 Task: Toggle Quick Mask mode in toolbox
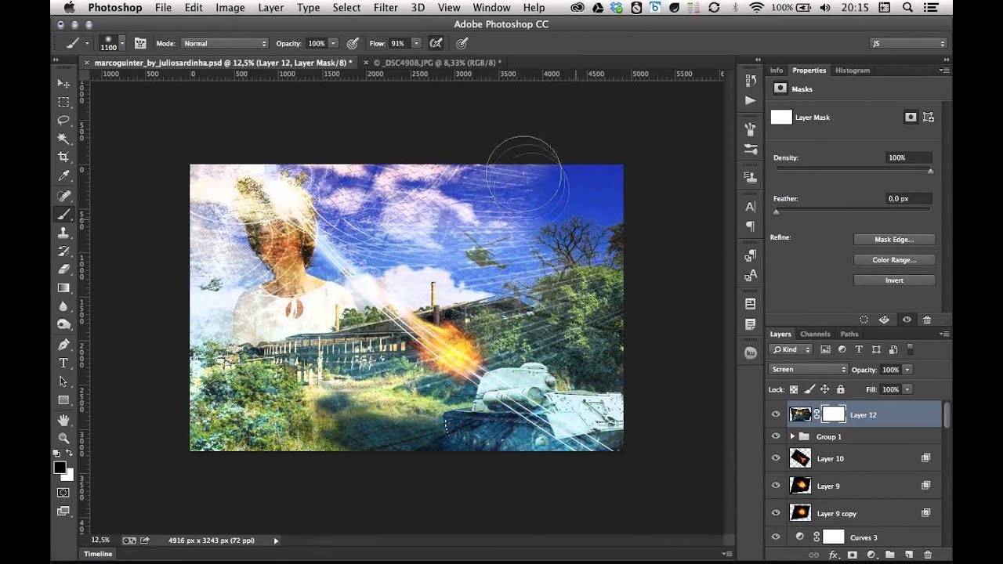coord(63,493)
